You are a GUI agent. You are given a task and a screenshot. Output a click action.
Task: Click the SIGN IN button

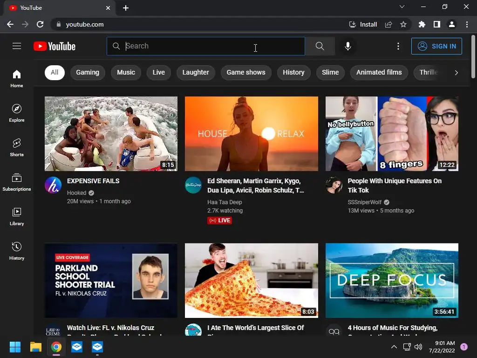436,46
